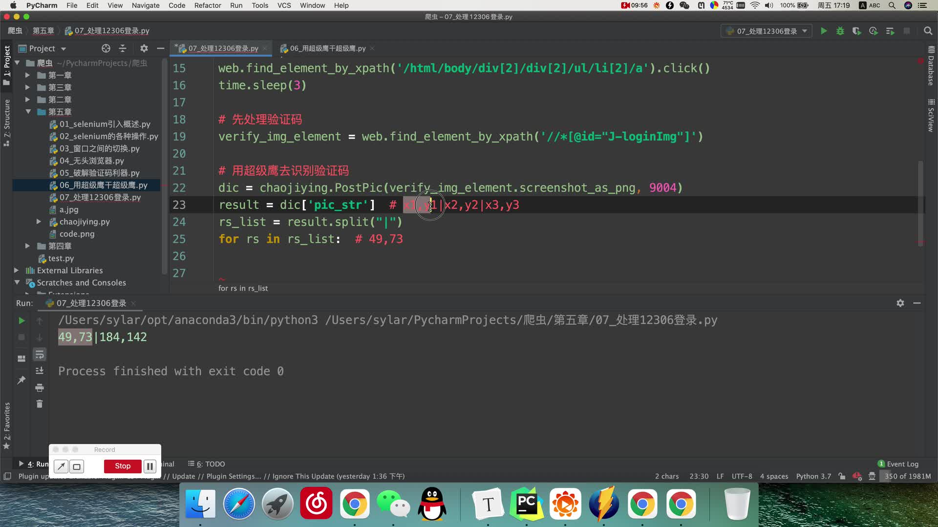Image resolution: width=938 pixels, height=527 pixels.
Task: Open the Favorites side tab
Action: tap(7, 426)
